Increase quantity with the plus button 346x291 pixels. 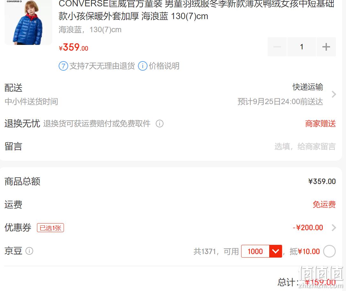pos(326,47)
